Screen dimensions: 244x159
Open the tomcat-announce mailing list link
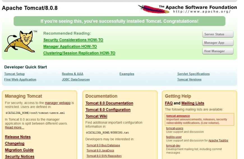[178, 116]
